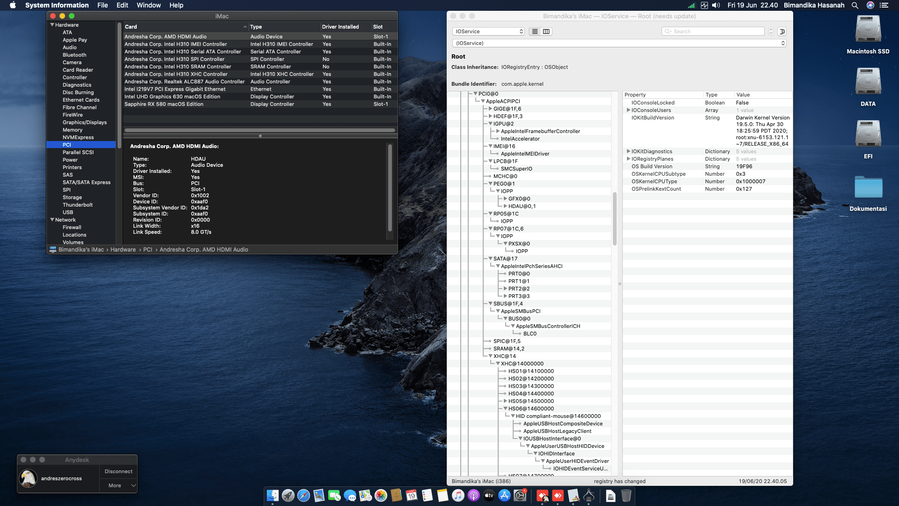This screenshot has height=506, width=899.
Task: Open System Preferences in the Dock
Action: pyautogui.click(x=520, y=495)
